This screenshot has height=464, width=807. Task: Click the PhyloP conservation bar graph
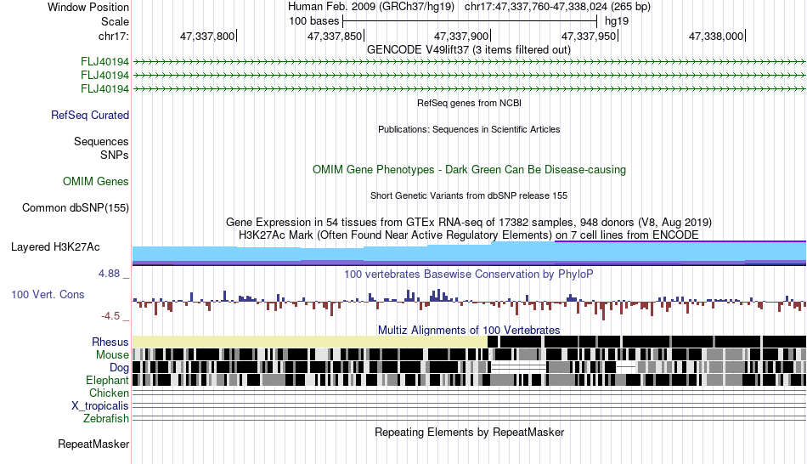pyautogui.click(x=469, y=304)
